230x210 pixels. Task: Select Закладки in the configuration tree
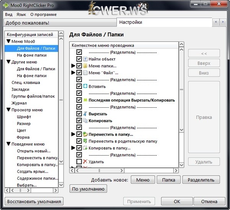pos(20,89)
